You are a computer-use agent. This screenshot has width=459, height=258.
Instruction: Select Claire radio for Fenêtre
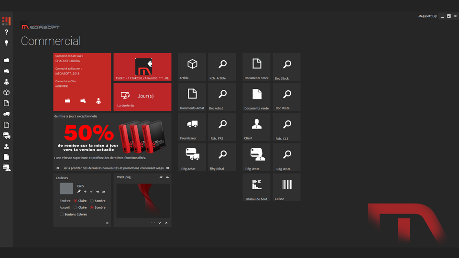[75, 201]
